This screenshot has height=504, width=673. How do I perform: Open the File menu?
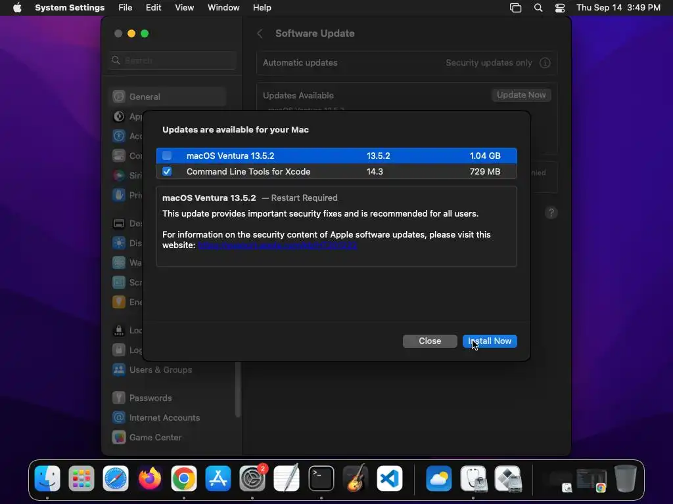126,8
